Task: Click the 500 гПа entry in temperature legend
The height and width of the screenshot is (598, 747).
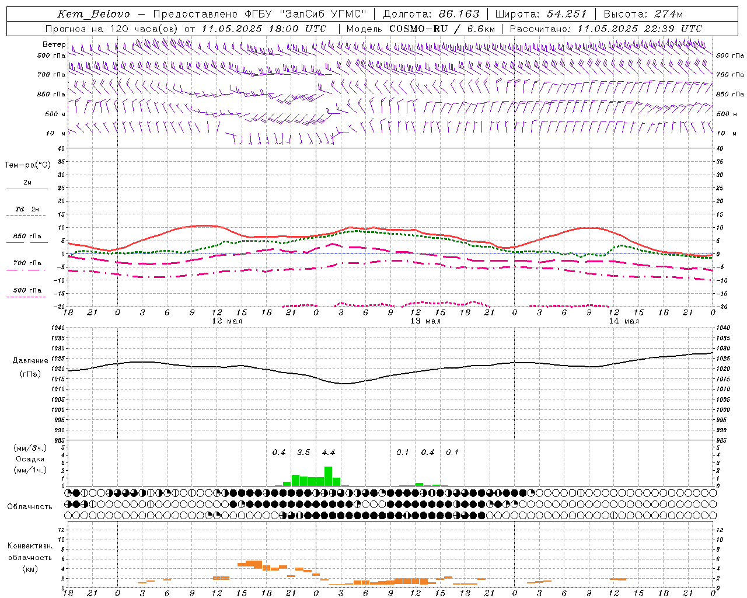Action: click(x=27, y=290)
